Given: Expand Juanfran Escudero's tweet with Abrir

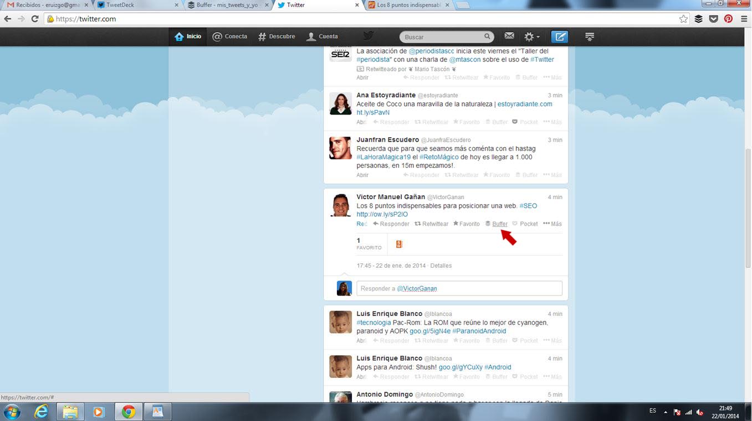Looking at the screenshot, I should [362, 175].
